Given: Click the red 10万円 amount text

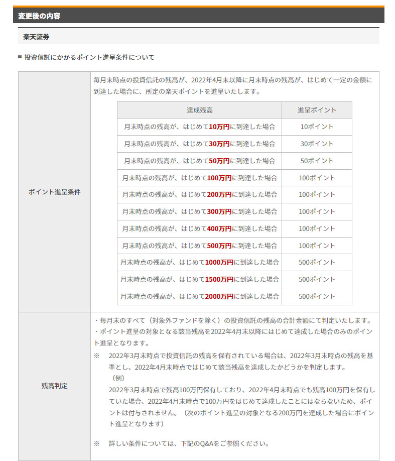Looking at the screenshot, I should [x=219, y=127].
